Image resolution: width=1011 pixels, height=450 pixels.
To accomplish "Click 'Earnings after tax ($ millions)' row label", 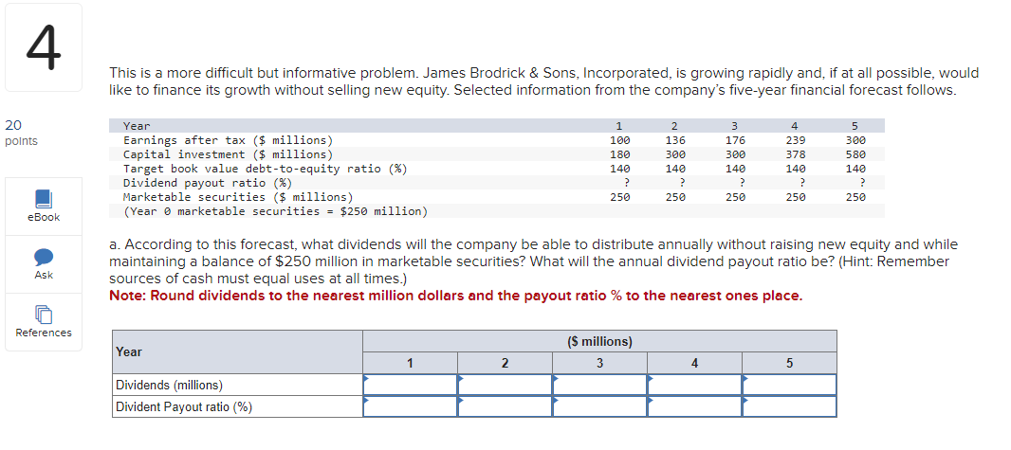I will (229, 140).
